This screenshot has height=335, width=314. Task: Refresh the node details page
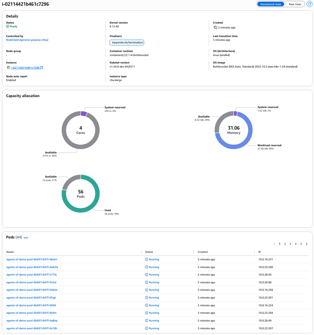(x=309, y=4)
